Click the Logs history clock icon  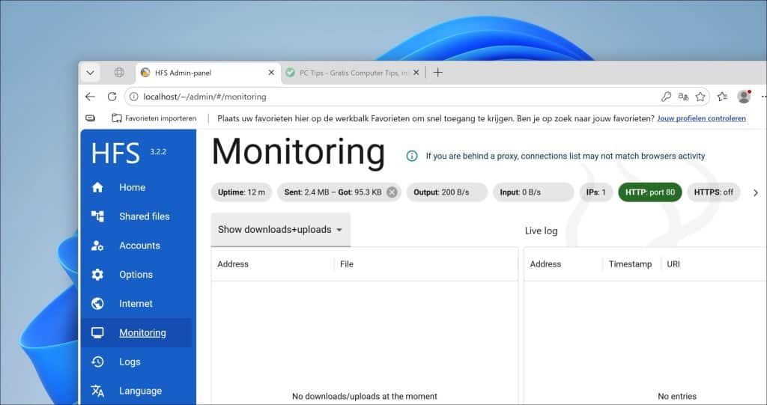click(x=97, y=362)
